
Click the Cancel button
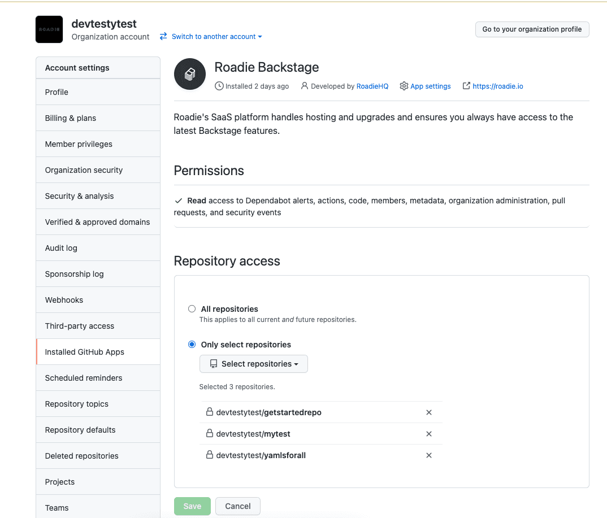(238, 506)
